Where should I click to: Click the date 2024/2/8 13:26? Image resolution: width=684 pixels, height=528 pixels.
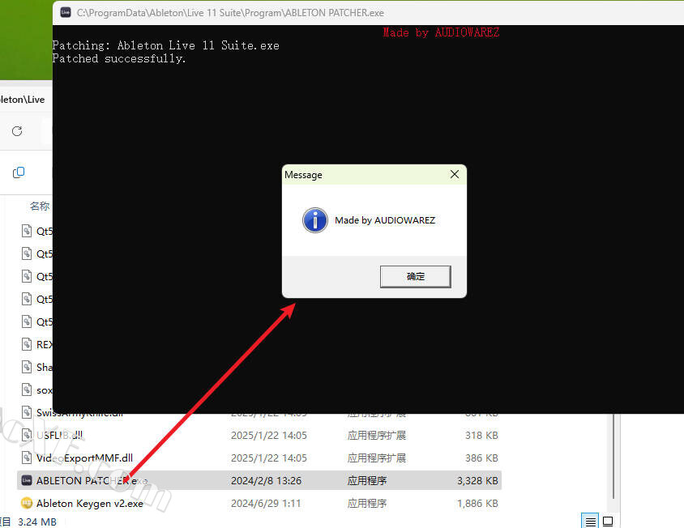266,480
